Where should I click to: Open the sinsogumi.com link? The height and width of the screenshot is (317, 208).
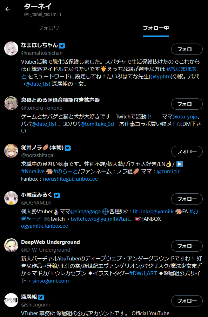pyautogui.click(x=51, y=281)
